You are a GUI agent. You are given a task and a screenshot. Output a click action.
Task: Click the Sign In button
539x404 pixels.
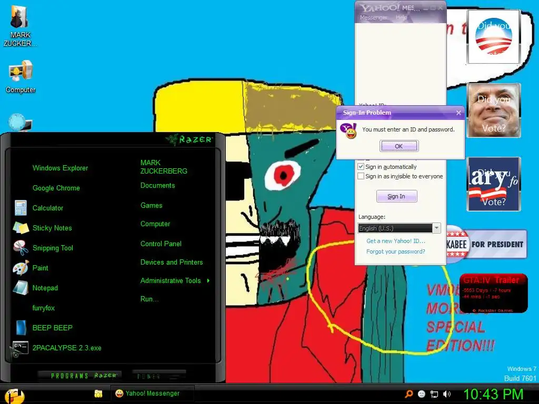coord(397,196)
